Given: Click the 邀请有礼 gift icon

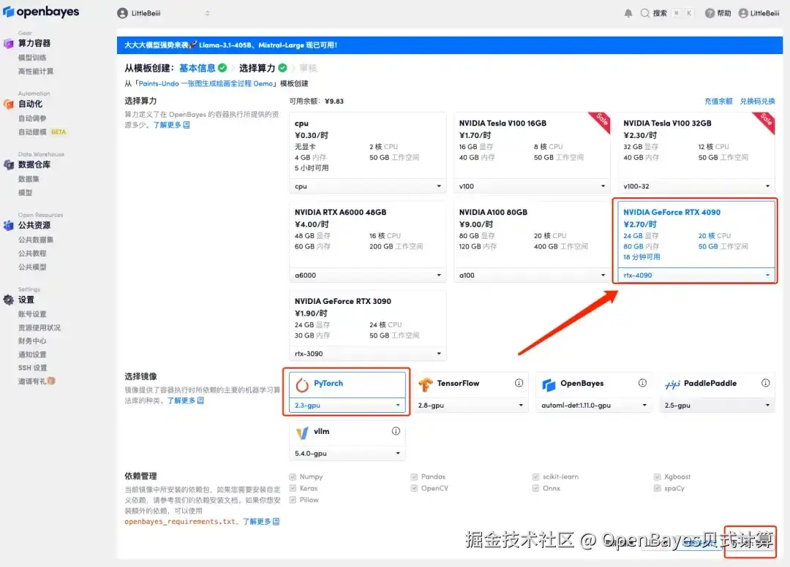Looking at the screenshot, I should point(51,381).
